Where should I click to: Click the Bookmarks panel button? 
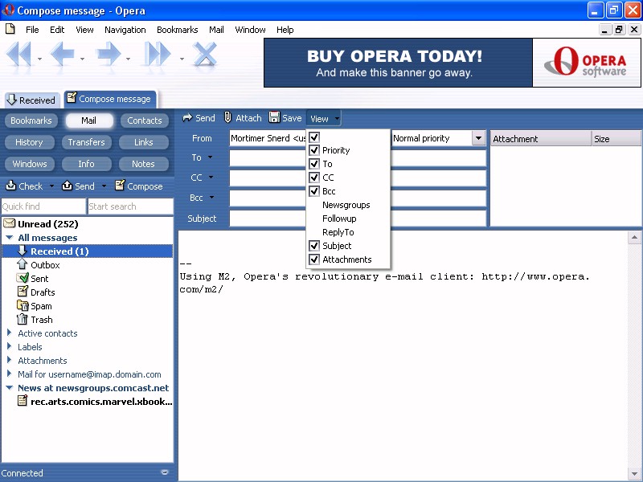(x=31, y=120)
